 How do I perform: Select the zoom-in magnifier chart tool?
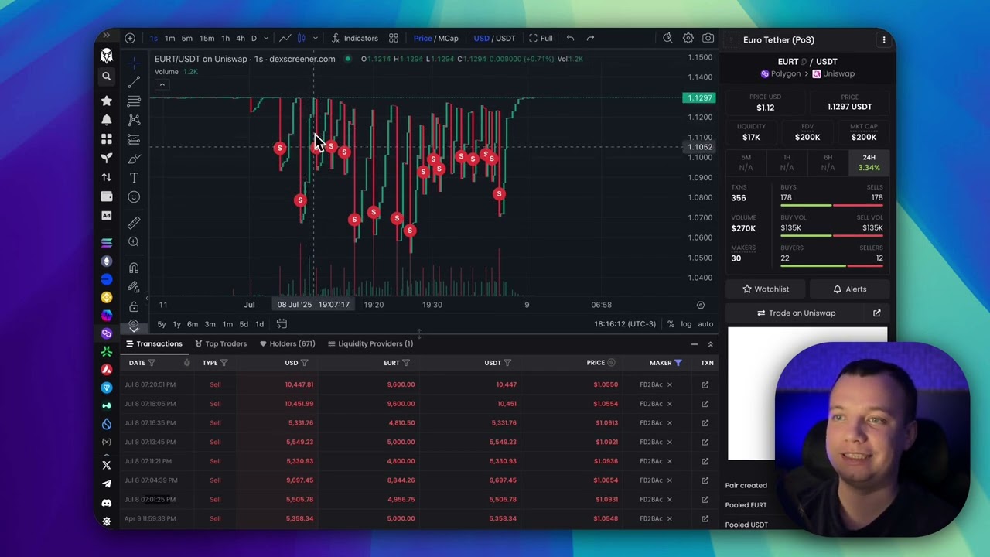[134, 242]
